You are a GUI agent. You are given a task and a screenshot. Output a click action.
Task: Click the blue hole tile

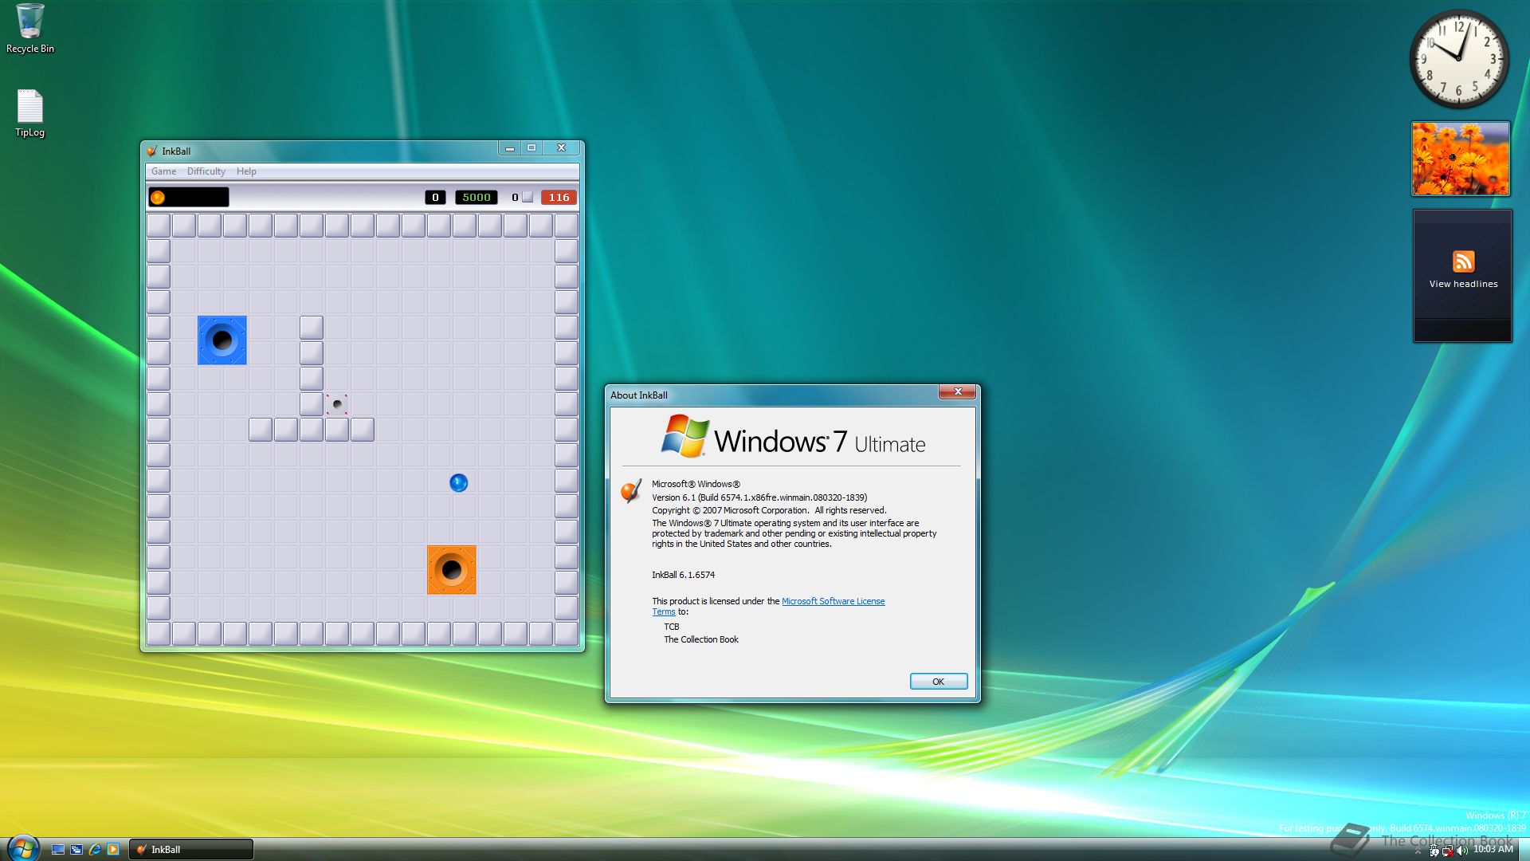(x=222, y=340)
